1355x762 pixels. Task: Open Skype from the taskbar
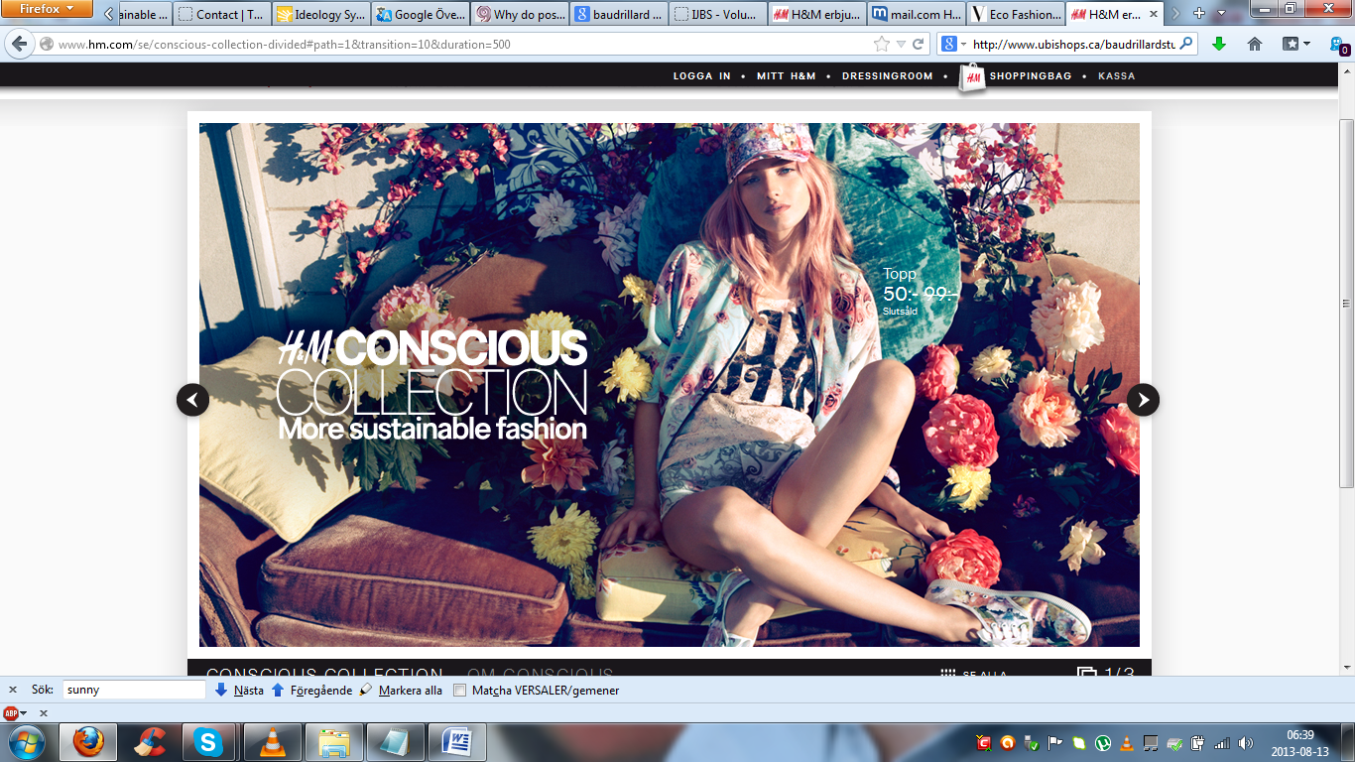209,742
